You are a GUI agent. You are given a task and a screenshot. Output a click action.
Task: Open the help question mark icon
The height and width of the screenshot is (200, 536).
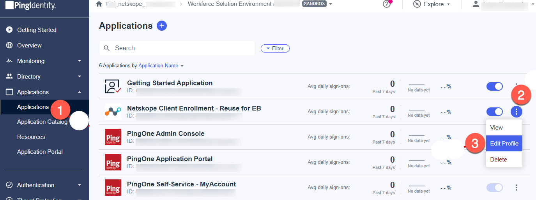click(387, 4)
